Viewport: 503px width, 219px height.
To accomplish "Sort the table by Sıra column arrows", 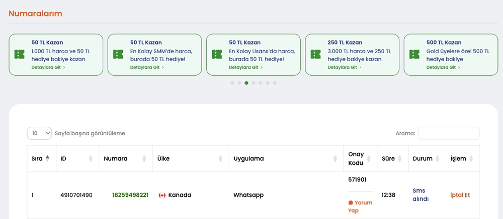I will (47, 158).
